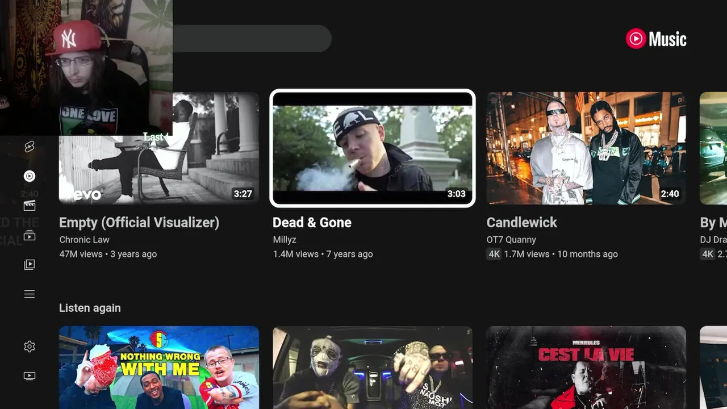Viewport: 727px width, 409px height.
Task: Open Chronic Law channel name
Action: click(84, 240)
